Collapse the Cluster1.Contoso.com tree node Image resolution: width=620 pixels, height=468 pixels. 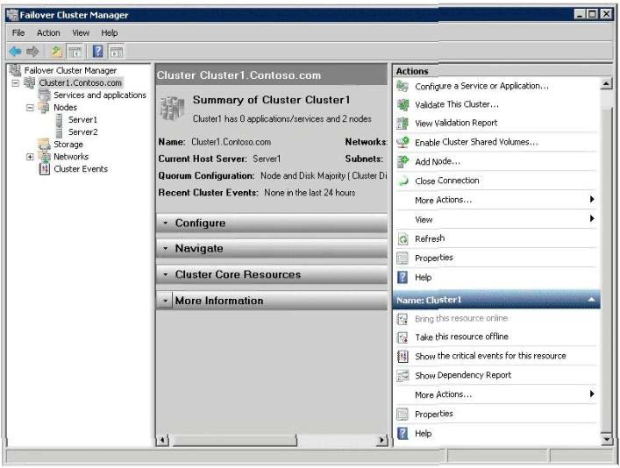tap(16, 83)
